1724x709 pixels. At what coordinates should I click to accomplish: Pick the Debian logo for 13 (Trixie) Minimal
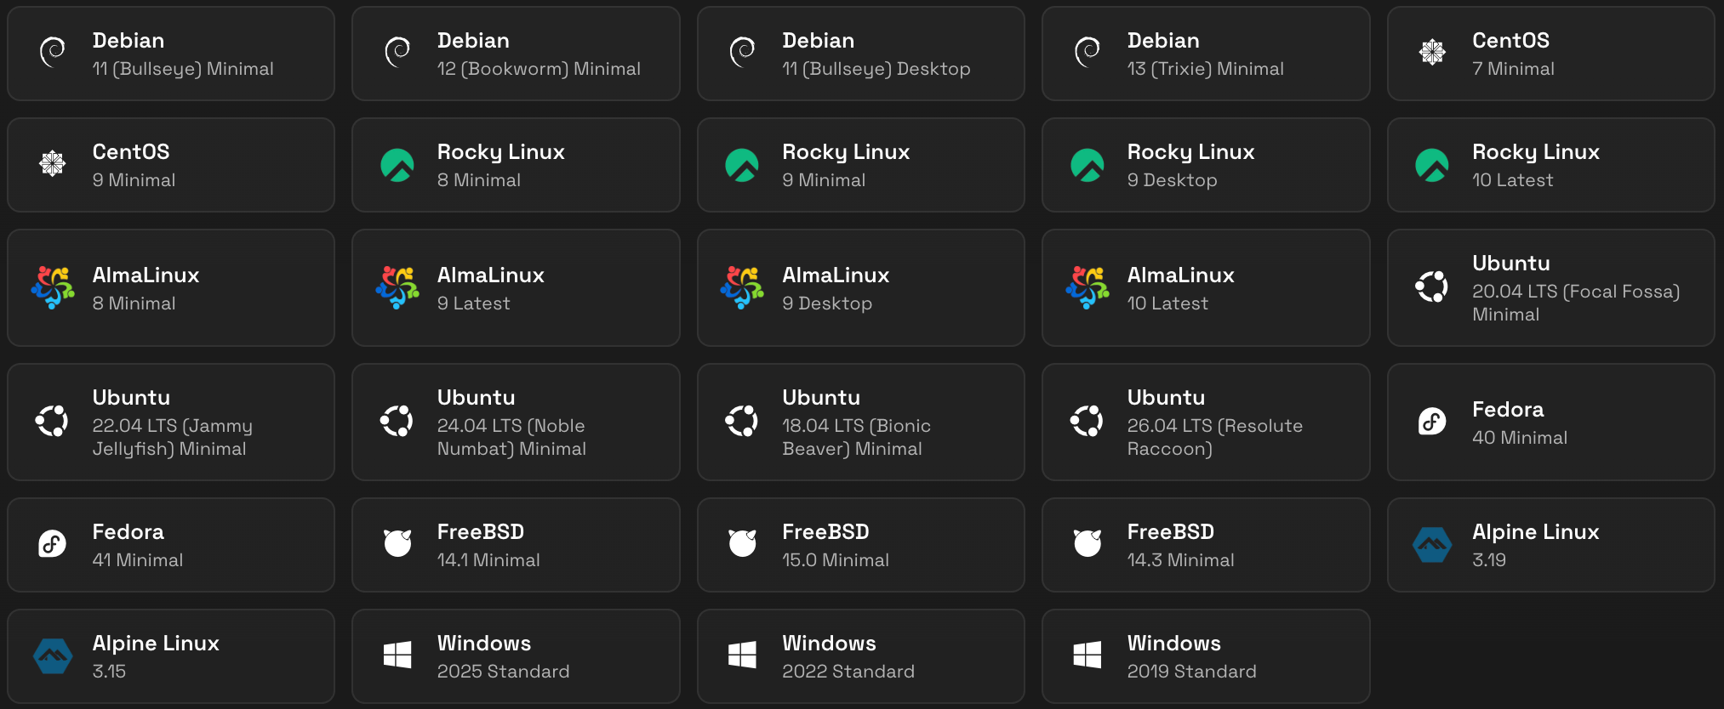[x=1087, y=53]
